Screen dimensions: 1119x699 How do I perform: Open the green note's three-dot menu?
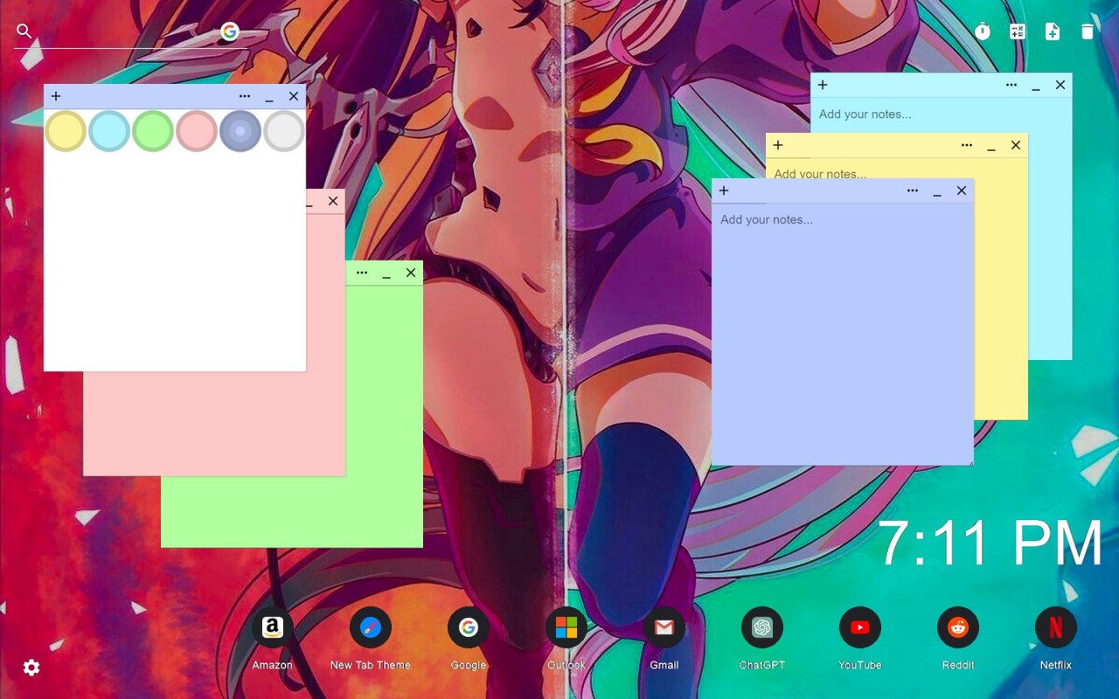[x=362, y=273]
